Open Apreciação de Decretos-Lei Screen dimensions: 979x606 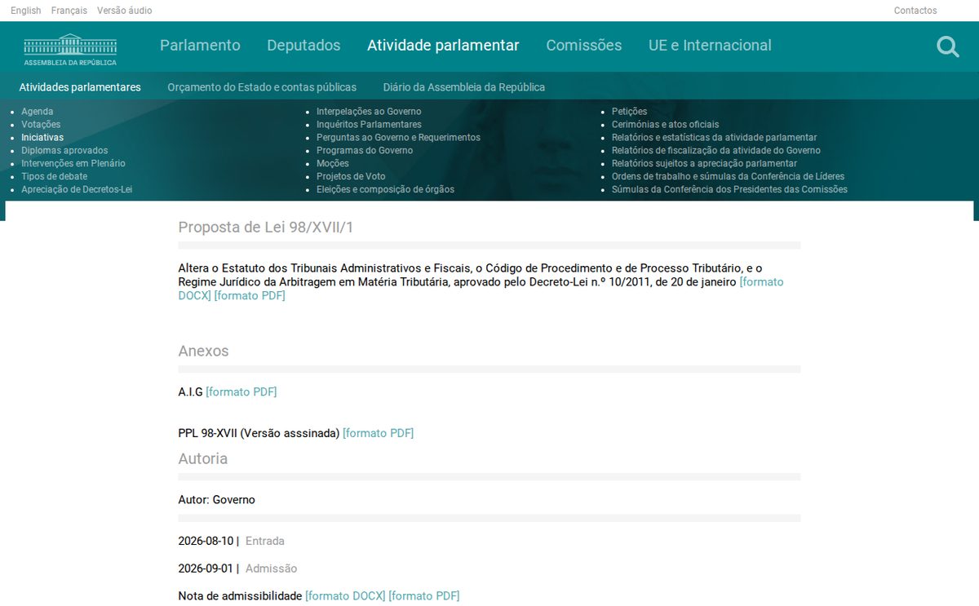coord(77,190)
